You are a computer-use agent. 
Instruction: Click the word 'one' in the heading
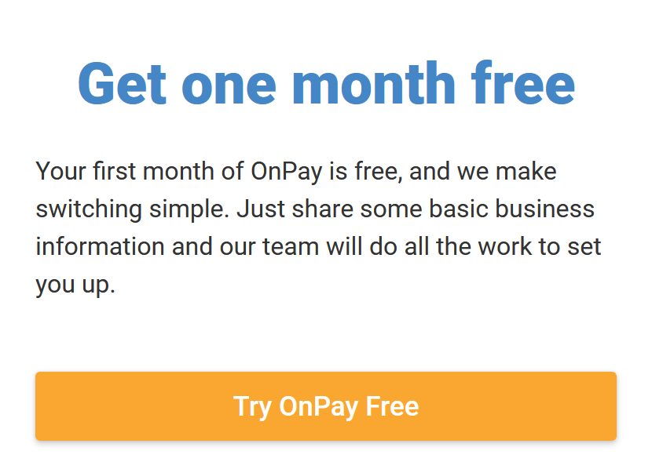coord(229,88)
